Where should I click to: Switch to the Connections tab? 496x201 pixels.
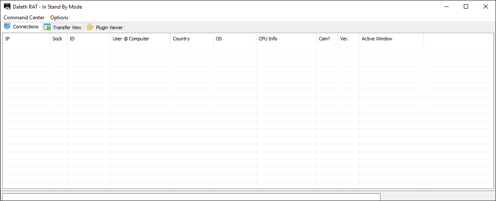(25, 27)
